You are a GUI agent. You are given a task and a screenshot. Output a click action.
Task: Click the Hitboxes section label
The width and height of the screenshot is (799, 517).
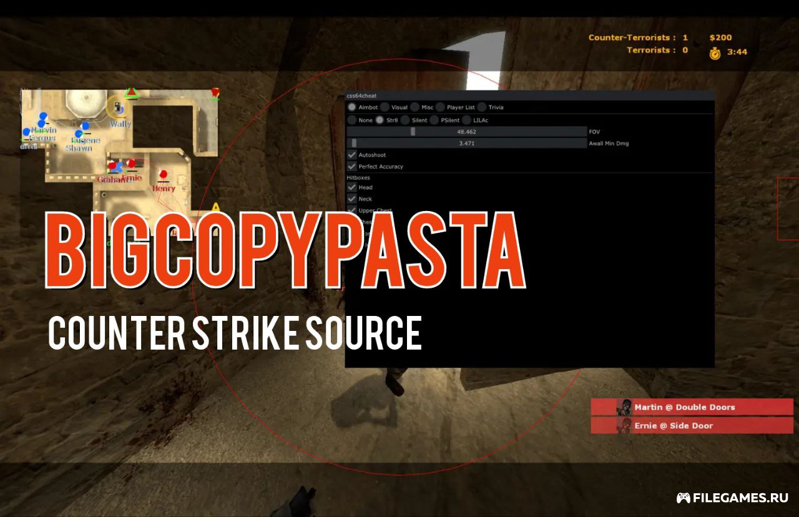(358, 178)
